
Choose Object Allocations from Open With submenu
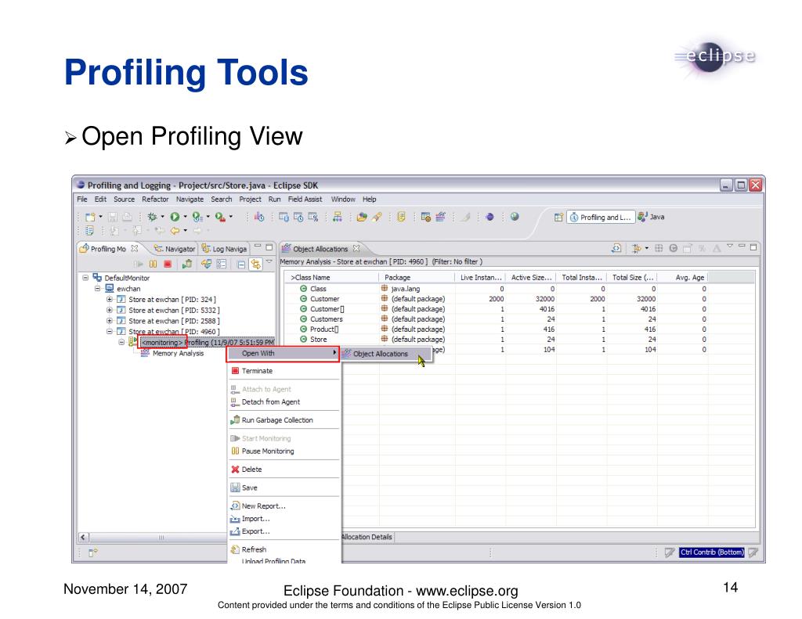pyautogui.click(x=387, y=354)
